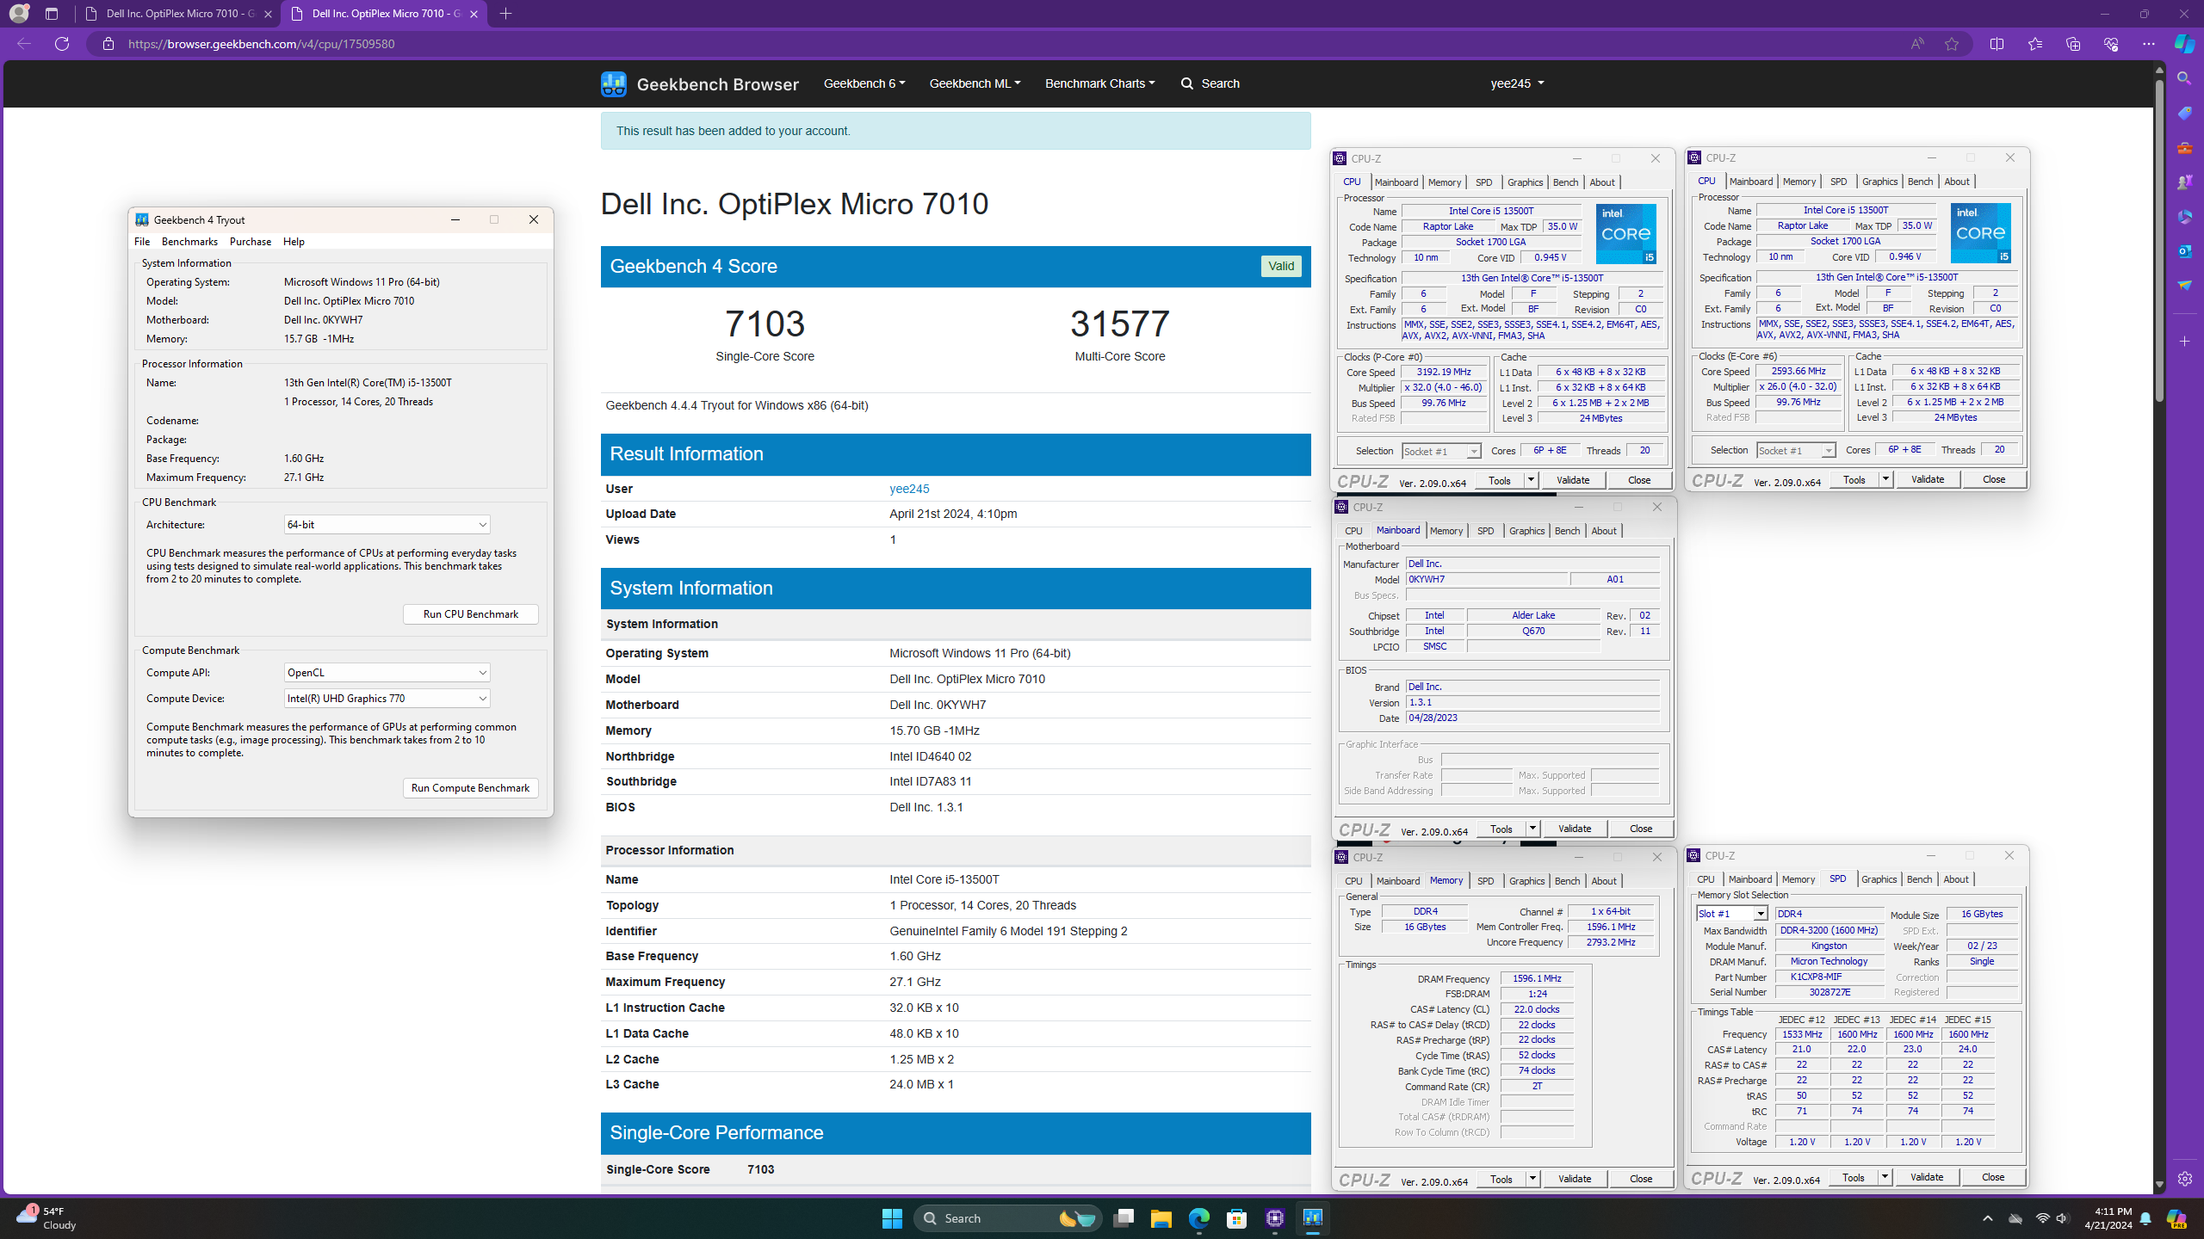Image resolution: width=2204 pixels, height=1239 pixels.
Task: Open the split screen icon in the toolbar
Action: click(x=1997, y=44)
